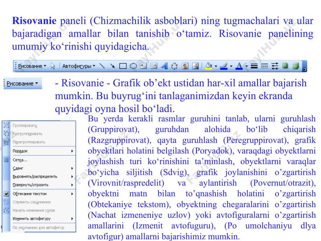Choose Начать изменение узлов menu item
The height and width of the screenshot is (241, 321).
[x=39, y=210]
